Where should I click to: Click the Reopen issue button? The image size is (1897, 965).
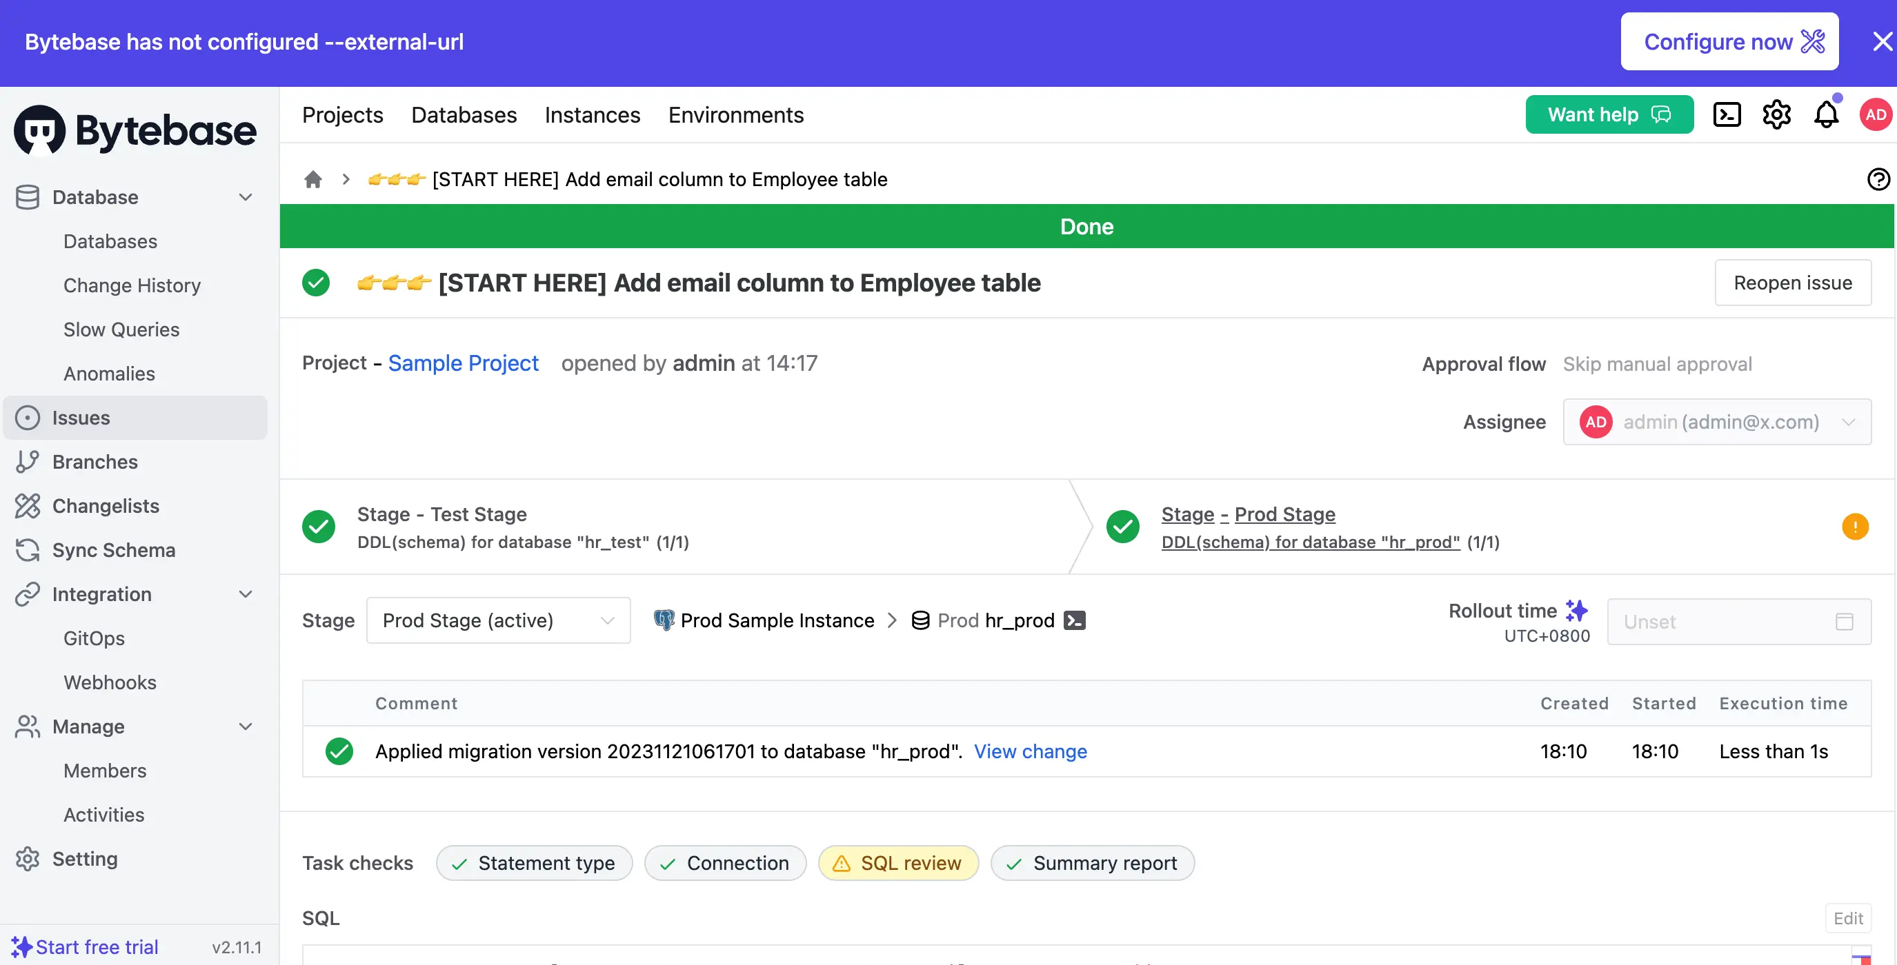point(1791,283)
